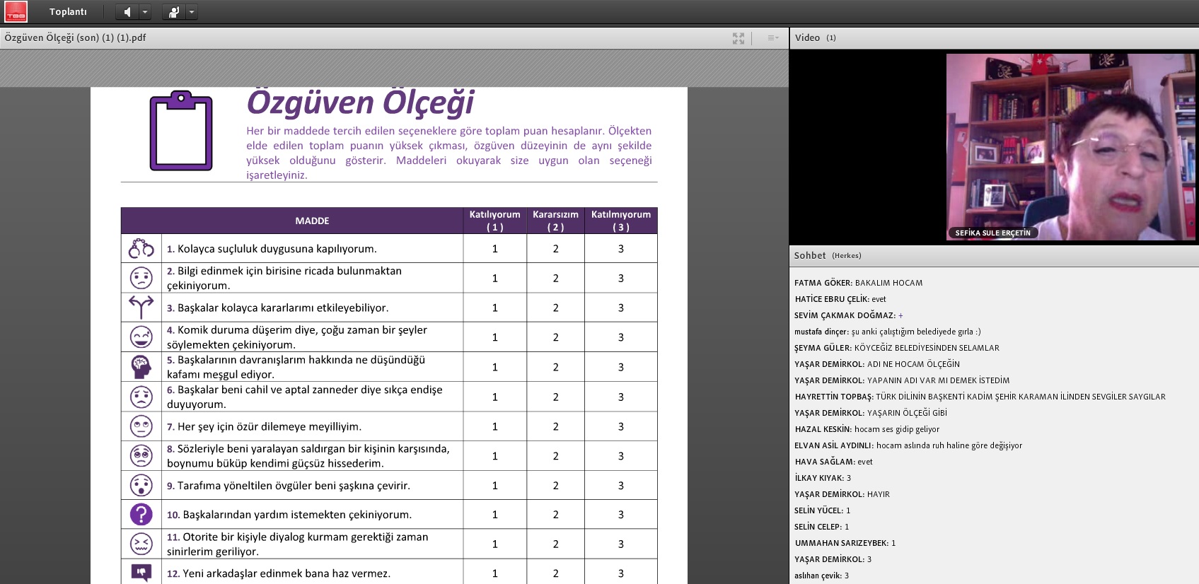This screenshot has height=584, width=1199.
Task: Click the surprised face icon beside item 9
Action: pos(141,486)
